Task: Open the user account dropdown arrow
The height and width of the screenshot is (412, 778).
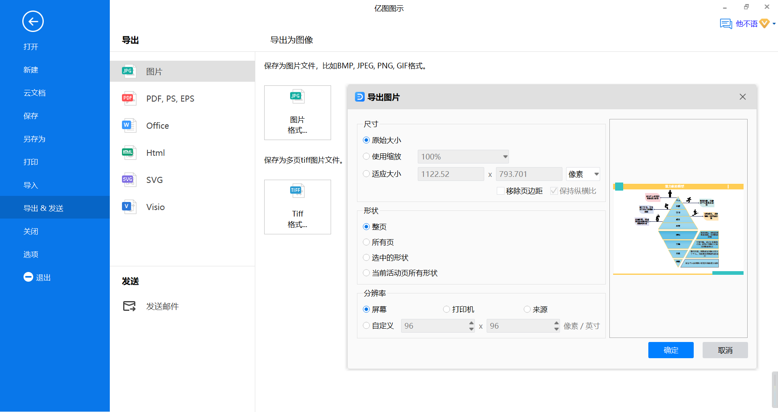Action: [x=774, y=24]
